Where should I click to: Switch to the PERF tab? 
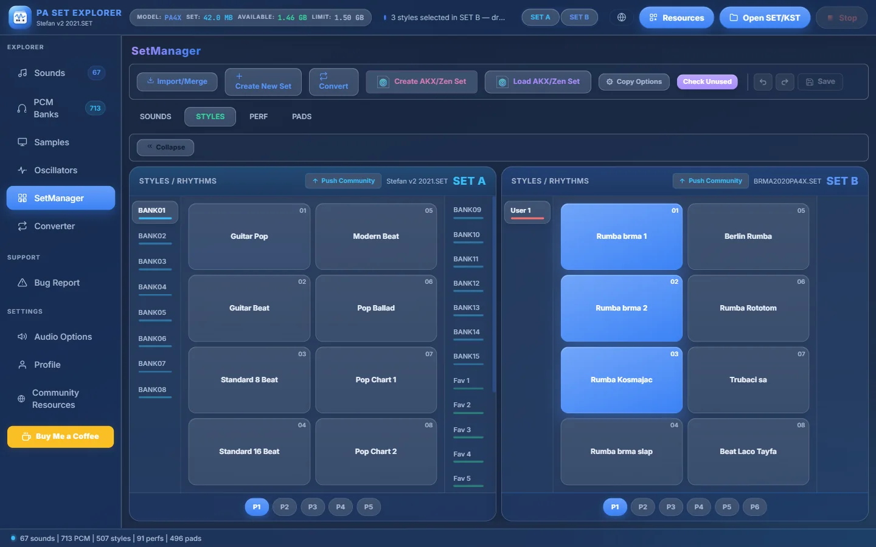click(259, 117)
